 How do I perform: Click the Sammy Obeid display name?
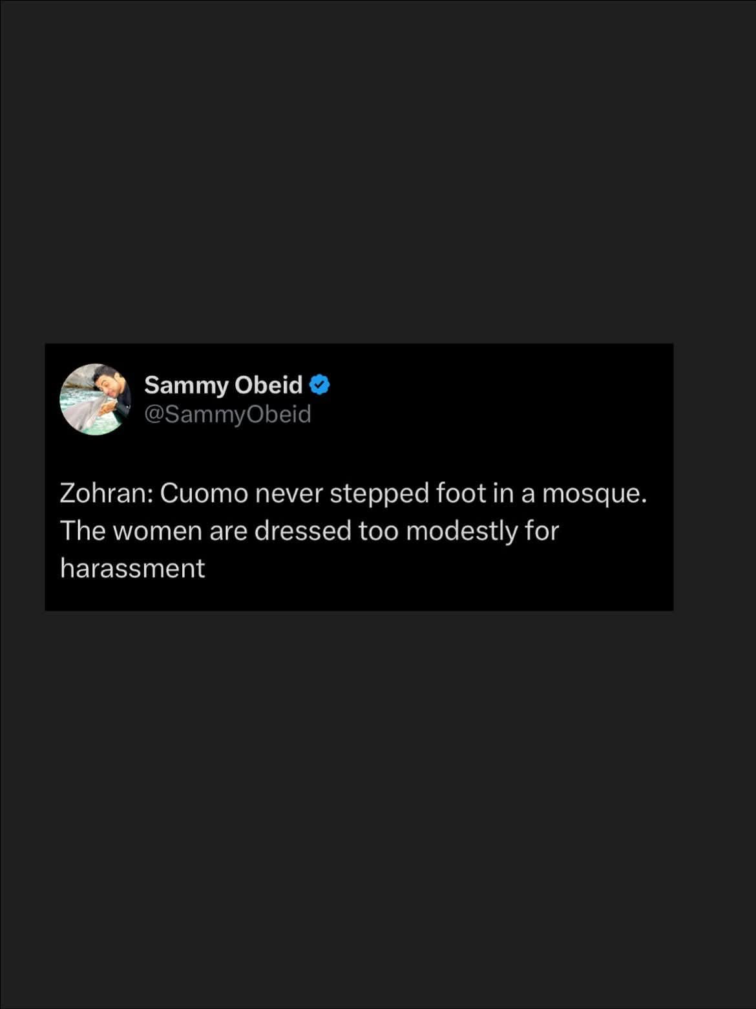click(223, 385)
